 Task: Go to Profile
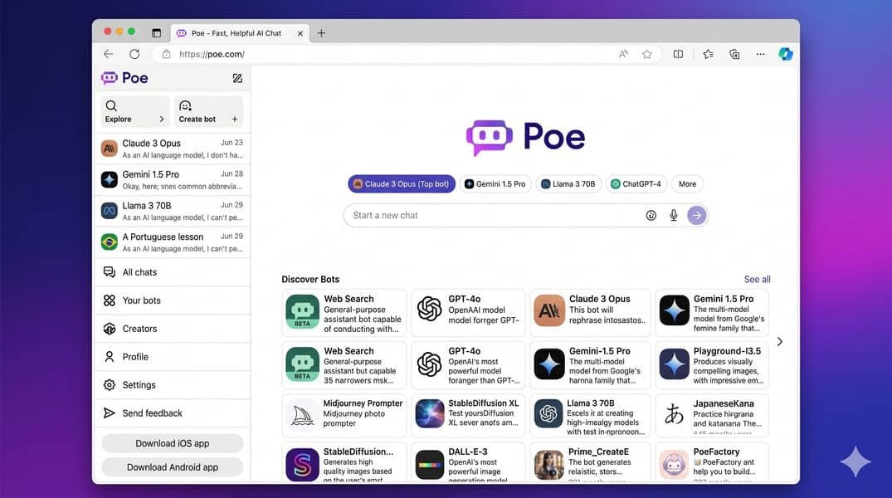[172, 357]
